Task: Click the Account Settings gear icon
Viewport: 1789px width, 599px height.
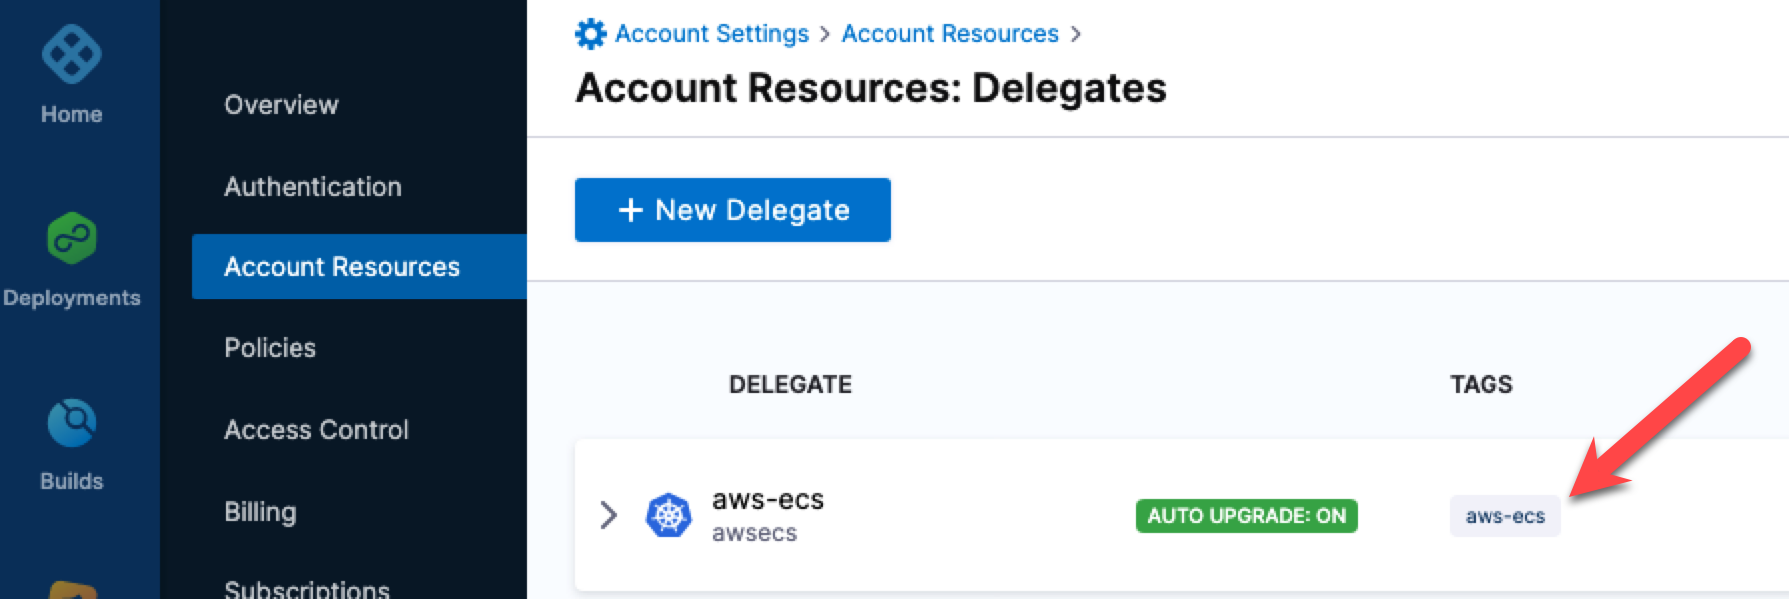Action: (590, 34)
